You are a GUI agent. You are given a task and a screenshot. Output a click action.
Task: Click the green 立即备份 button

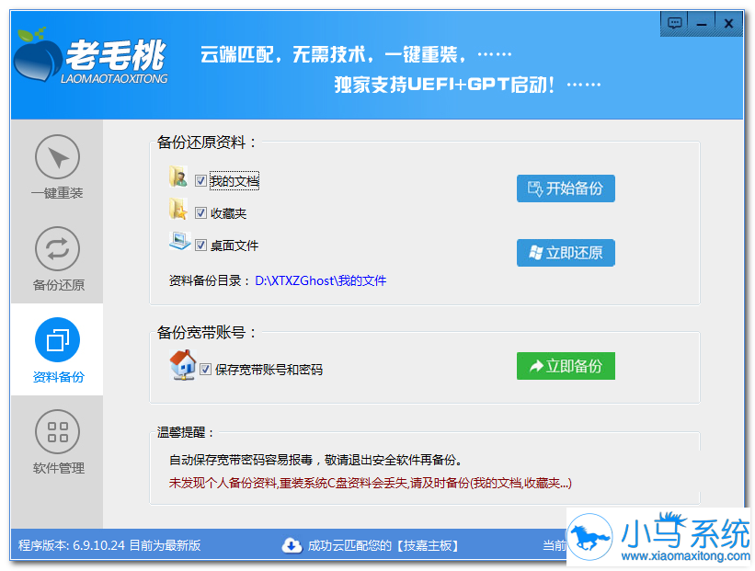[x=566, y=365]
